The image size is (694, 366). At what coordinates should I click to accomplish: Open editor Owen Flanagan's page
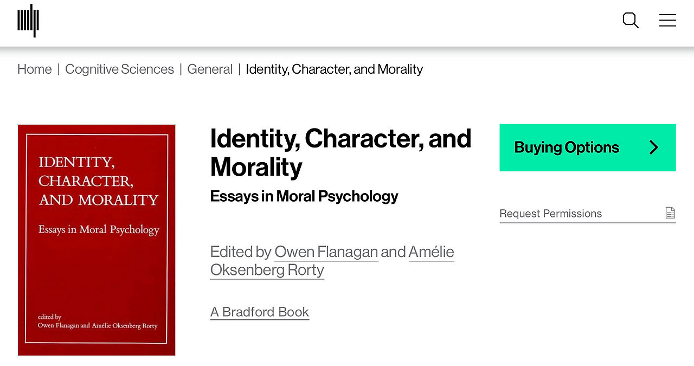326,252
